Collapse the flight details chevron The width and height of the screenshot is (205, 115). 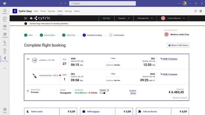(x=28, y=59)
